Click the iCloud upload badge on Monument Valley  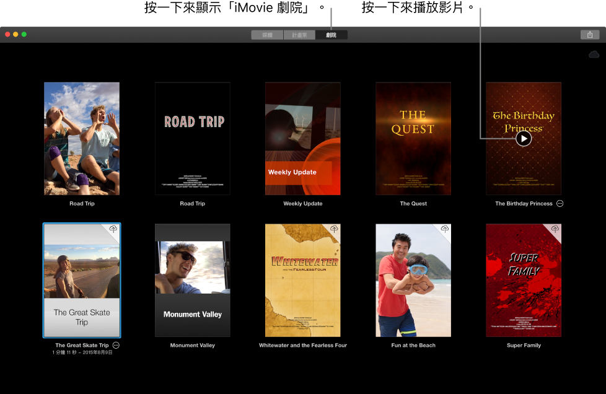point(224,230)
